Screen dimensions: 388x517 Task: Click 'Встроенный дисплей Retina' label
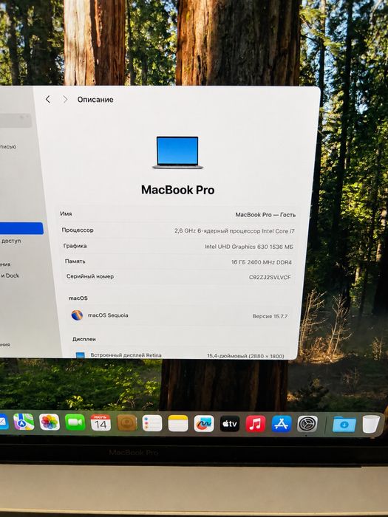pos(126,355)
